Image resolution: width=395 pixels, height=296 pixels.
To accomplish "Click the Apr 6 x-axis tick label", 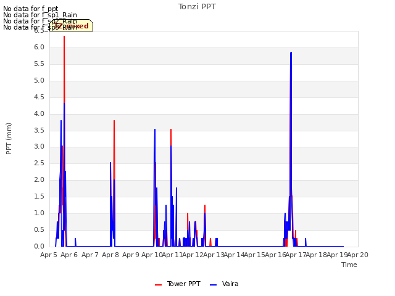I will (x=69, y=255).
